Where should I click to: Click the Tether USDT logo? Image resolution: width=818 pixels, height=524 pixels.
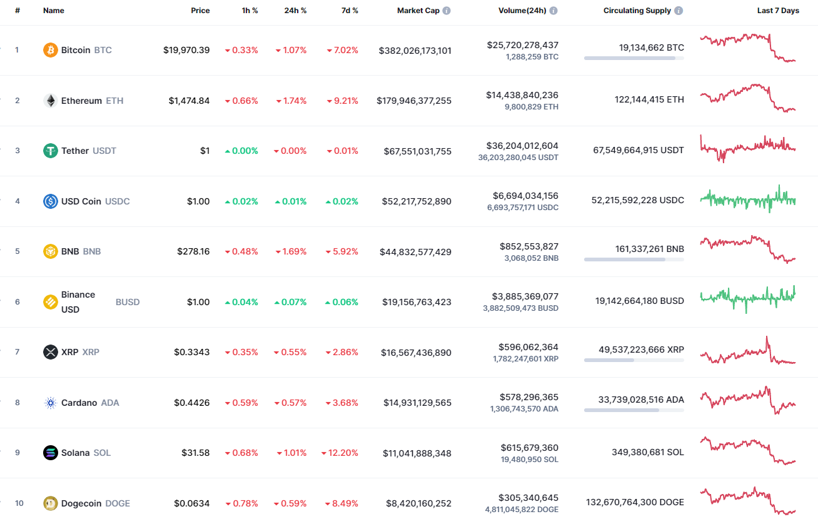(x=49, y=151)
